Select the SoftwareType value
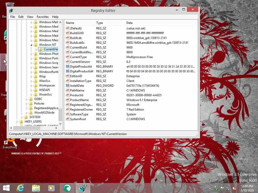Viewport: 258px width, 193px height. 79,114
